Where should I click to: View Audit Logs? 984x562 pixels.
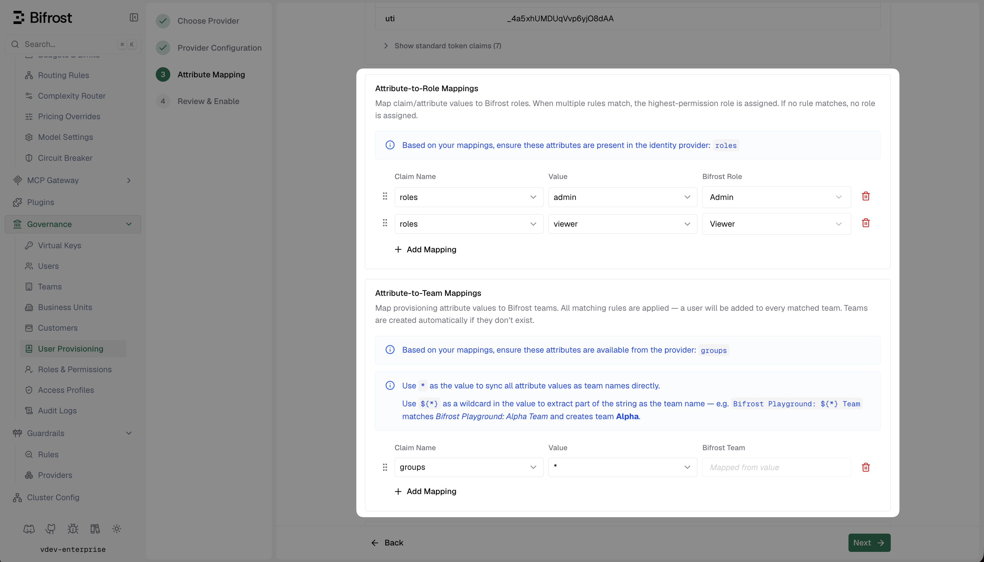coord(73,411)
